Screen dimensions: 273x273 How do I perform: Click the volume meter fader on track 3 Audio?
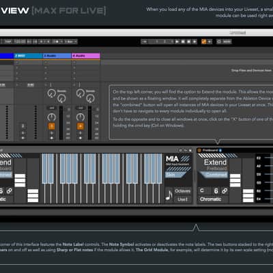[x=61, y=123]
